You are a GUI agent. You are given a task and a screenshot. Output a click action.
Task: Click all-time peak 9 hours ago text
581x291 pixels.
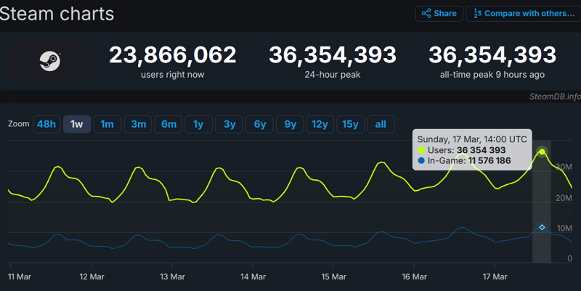(x=492, y=75)
